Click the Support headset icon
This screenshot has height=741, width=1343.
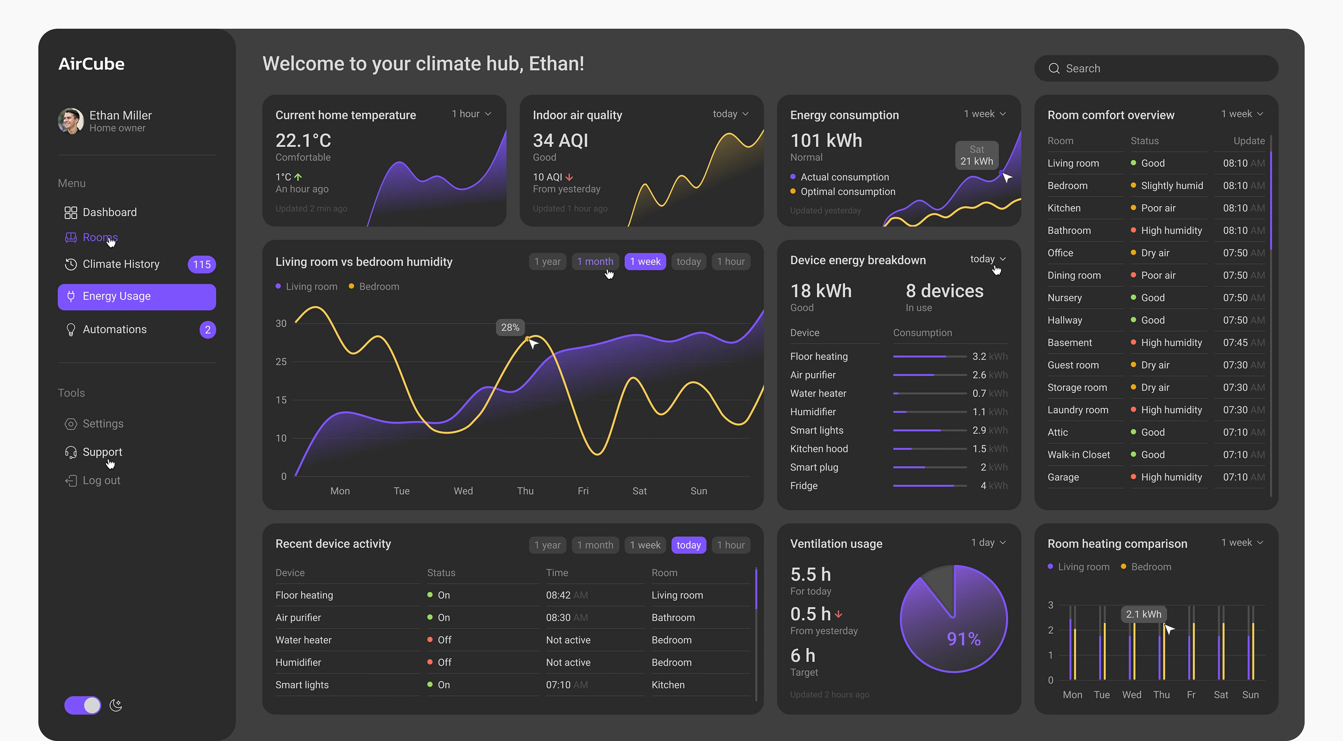click(71, 452)
